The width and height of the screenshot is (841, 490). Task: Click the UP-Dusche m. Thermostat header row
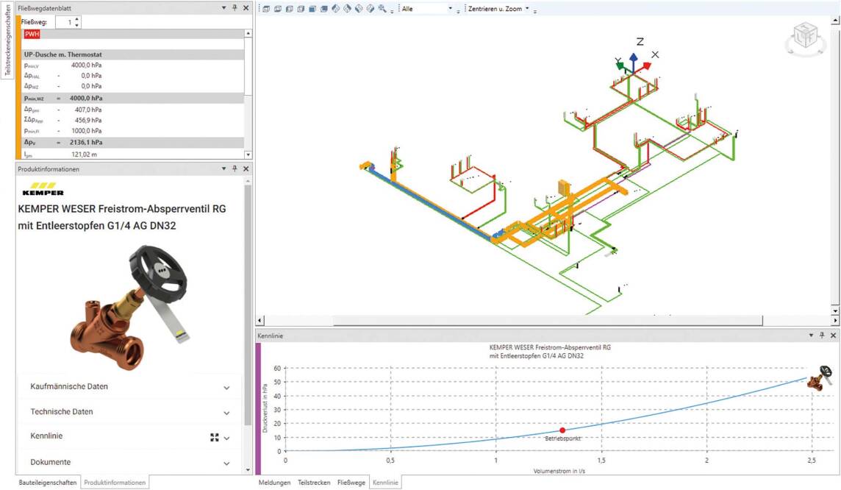point(132,54)
